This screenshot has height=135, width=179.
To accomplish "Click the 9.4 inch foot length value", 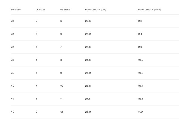I will [140, 34].
